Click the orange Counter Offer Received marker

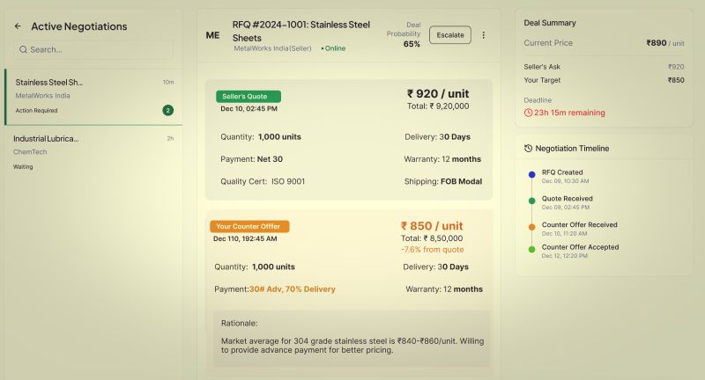coord(531,226)
